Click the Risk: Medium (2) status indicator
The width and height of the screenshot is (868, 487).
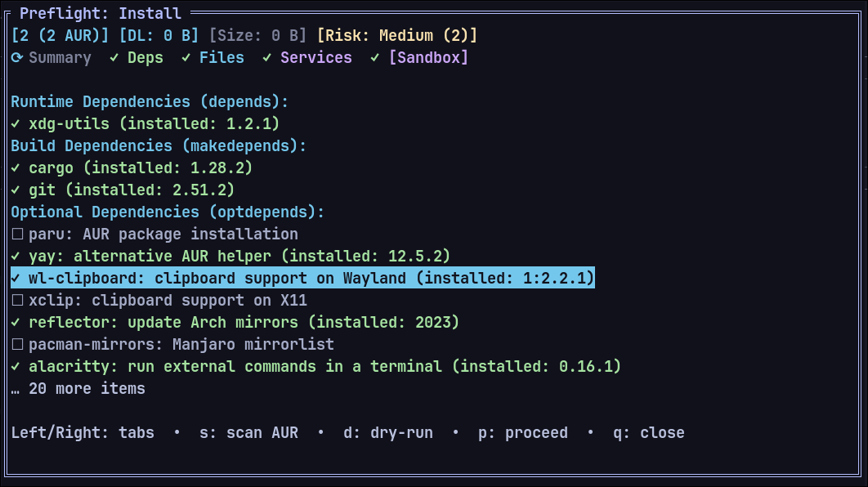click(x=395, y=35)
